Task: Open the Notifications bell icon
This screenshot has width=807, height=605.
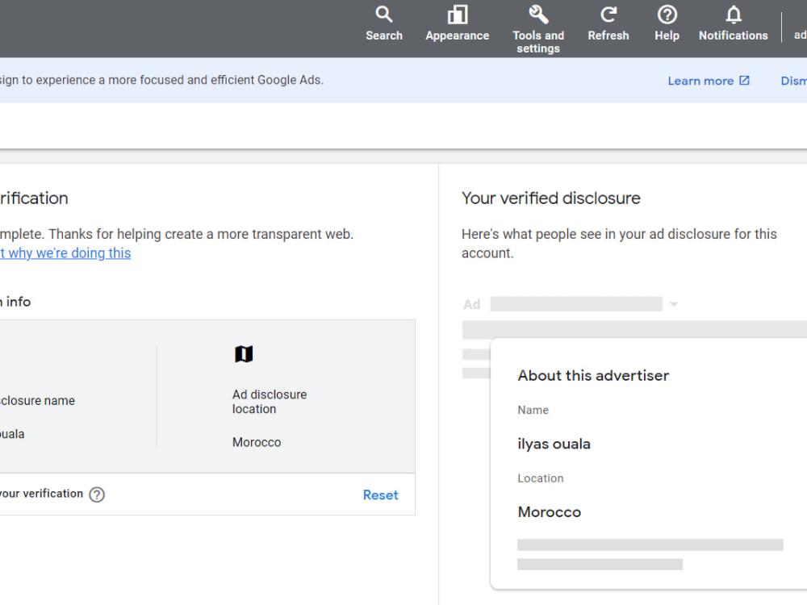Action: (x=734, y=15)
